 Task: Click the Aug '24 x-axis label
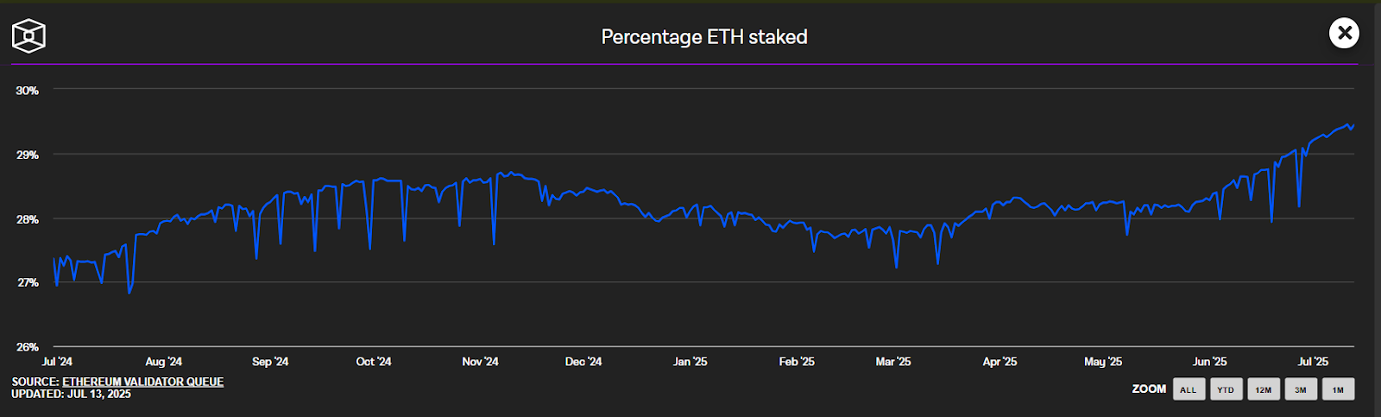[164, 362]
